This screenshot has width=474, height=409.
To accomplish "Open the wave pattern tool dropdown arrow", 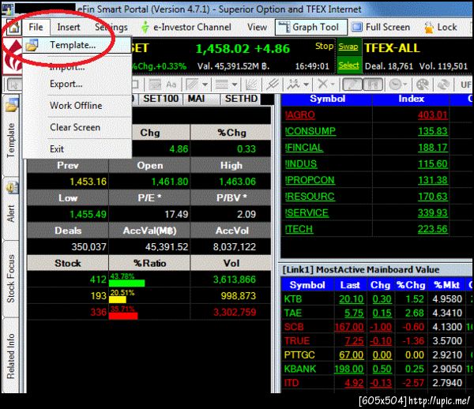I will pos(307,85).
